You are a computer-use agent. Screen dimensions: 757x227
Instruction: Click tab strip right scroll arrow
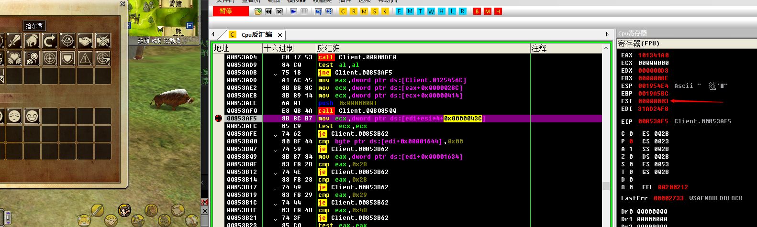coord(607,34)
